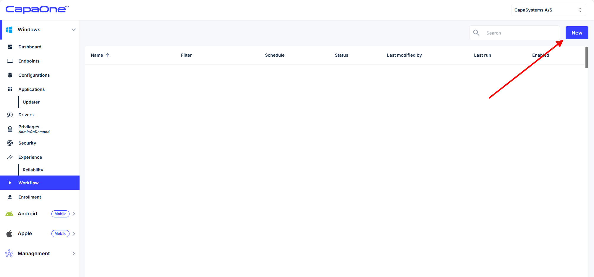Open Security in the sidebar

[x=27, y=143]
